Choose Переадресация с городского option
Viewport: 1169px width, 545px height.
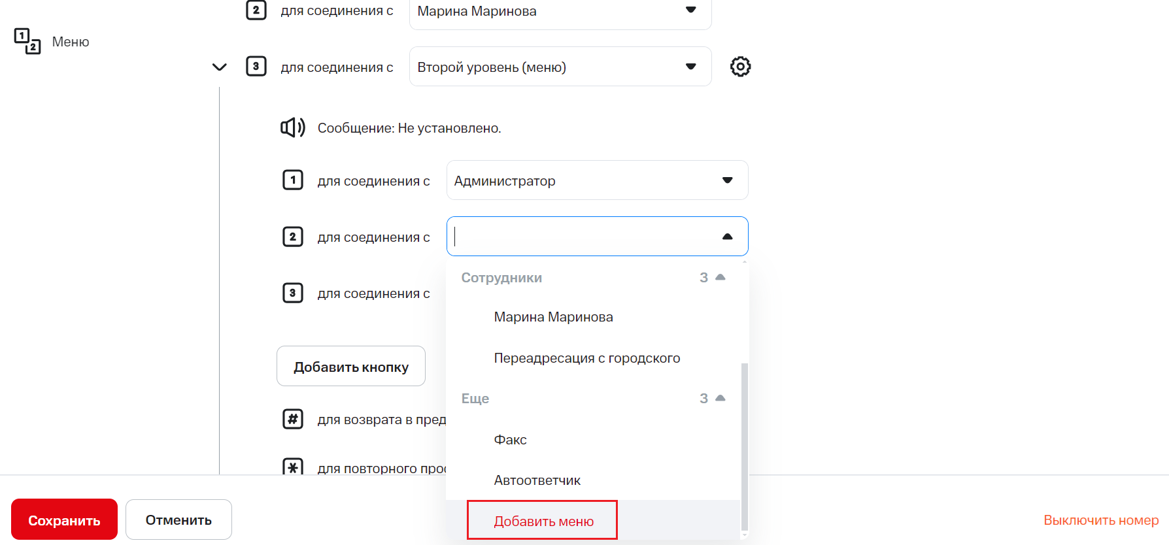[586, 358]
